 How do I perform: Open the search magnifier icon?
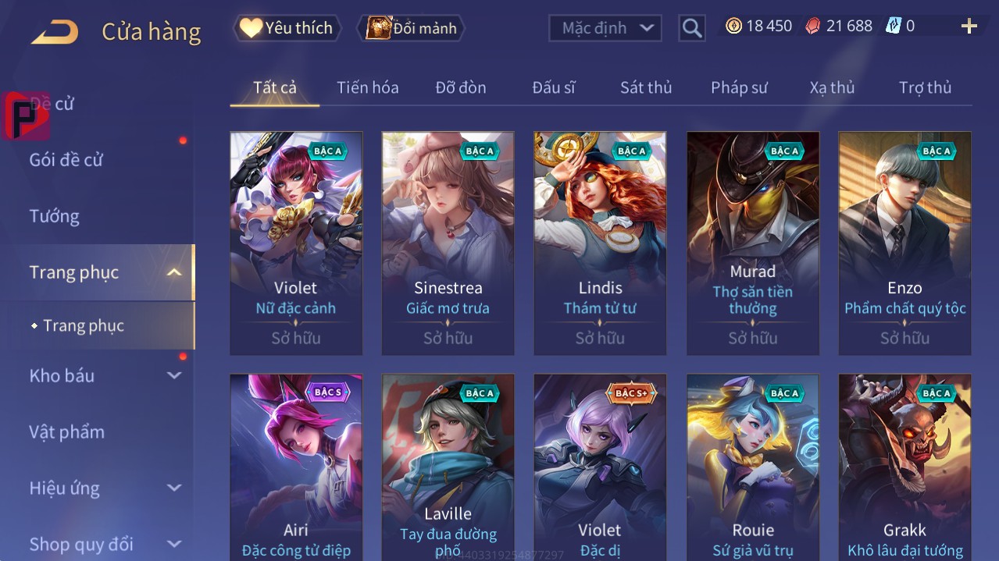692,29
